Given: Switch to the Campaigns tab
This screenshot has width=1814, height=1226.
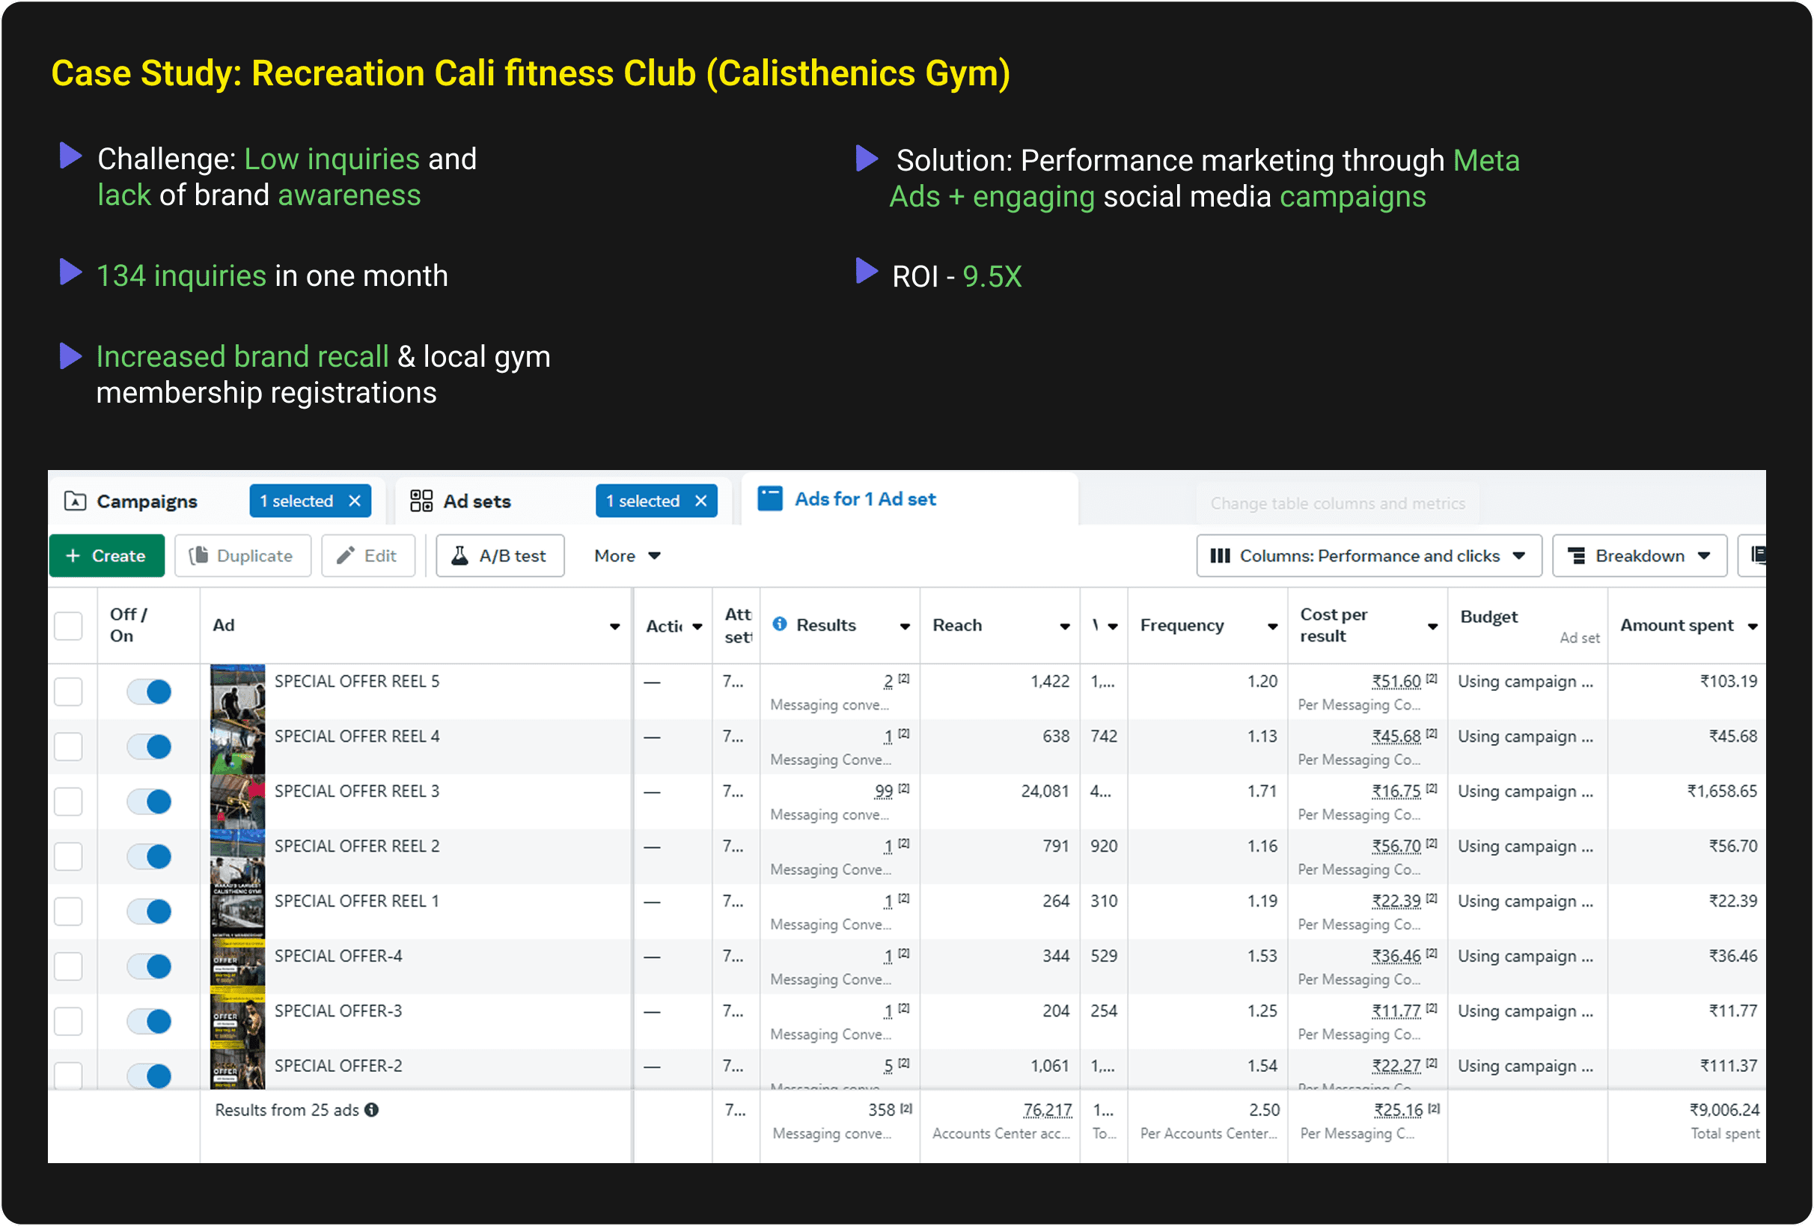Looking at the screenshot, I should click(x=146, y=501).
